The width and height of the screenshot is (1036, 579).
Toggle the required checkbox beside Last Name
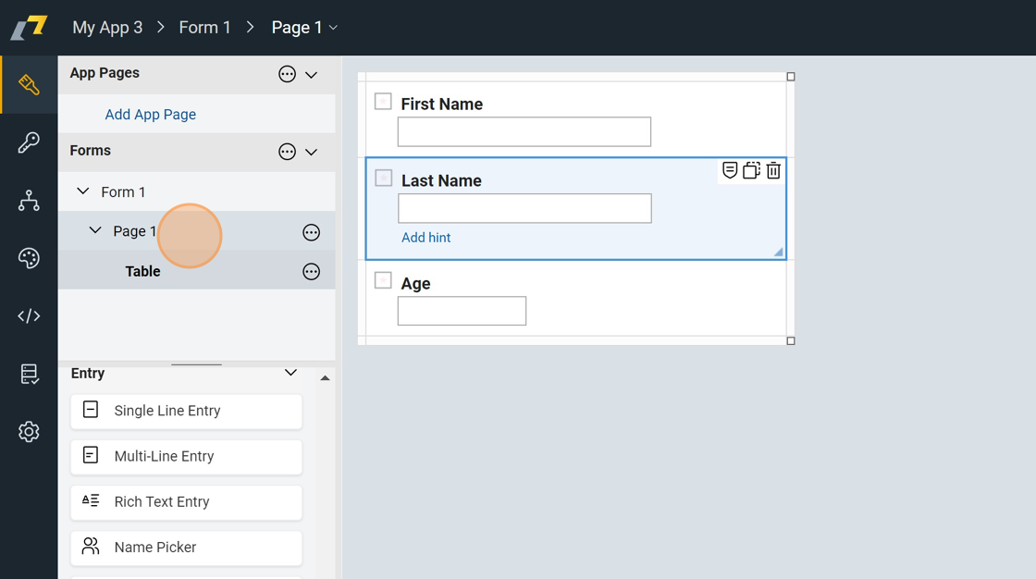[384, 179]
